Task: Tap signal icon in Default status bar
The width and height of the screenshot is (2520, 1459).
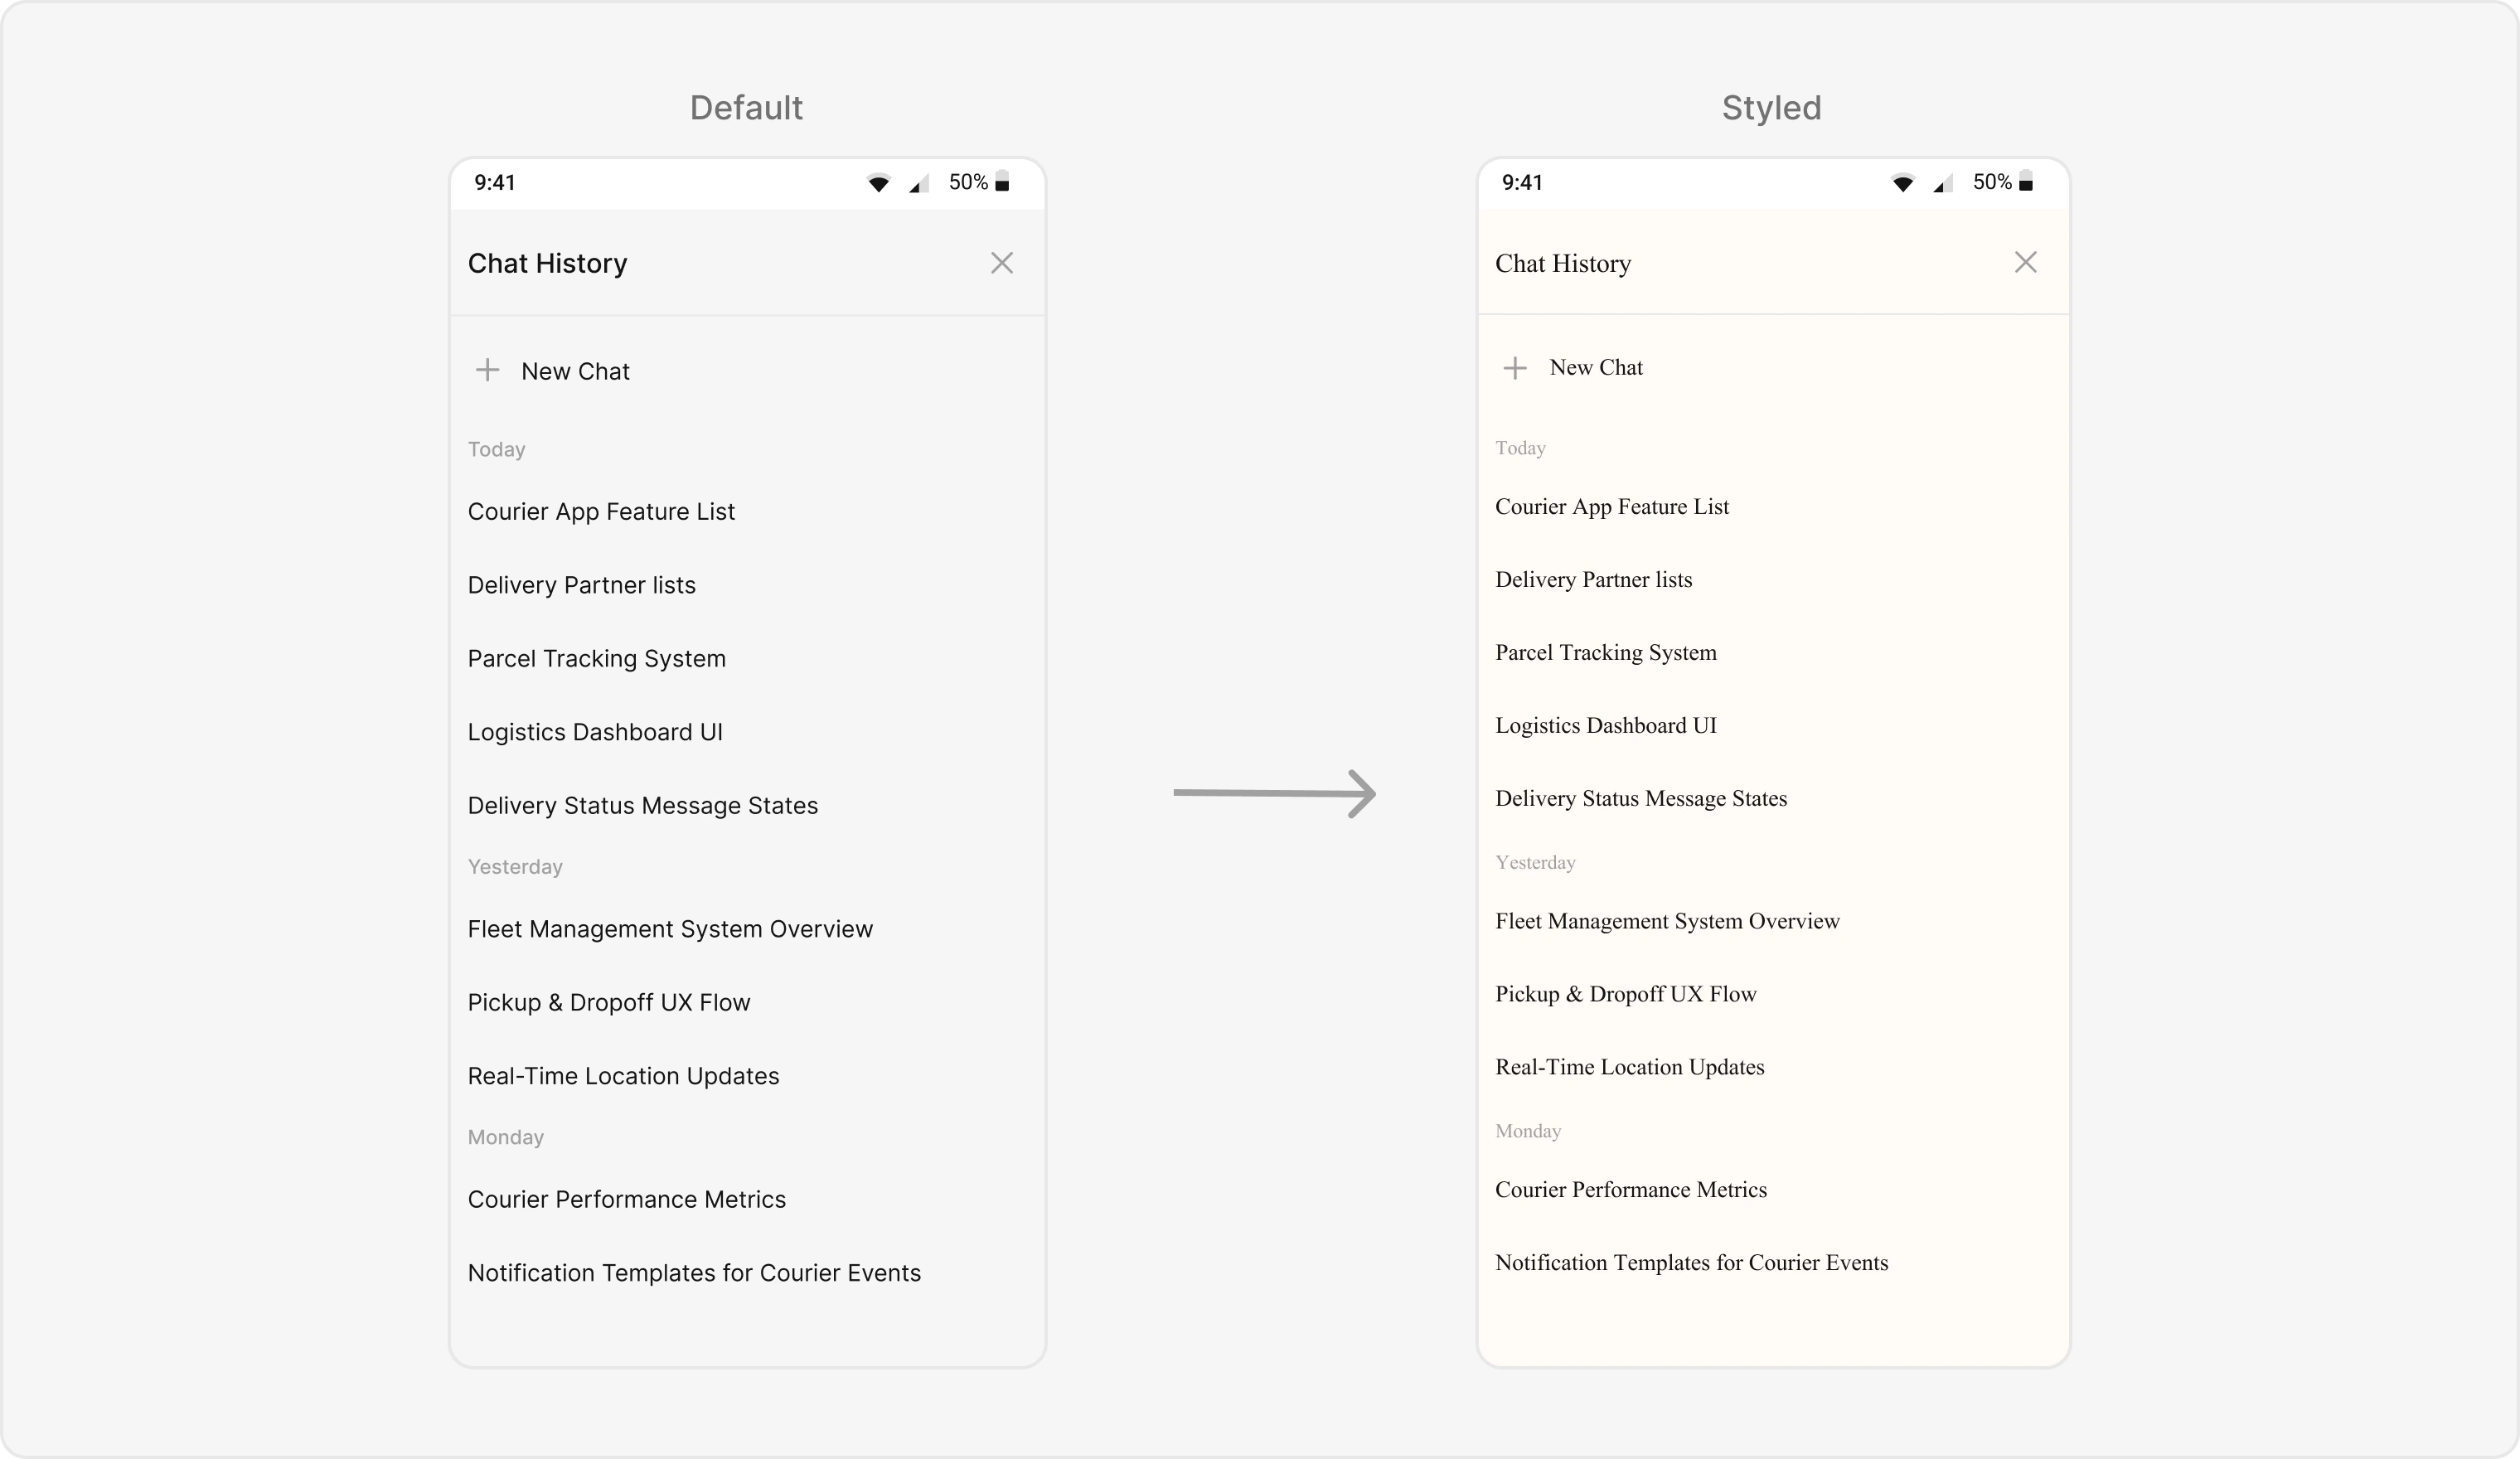Action: coord(918,184)
